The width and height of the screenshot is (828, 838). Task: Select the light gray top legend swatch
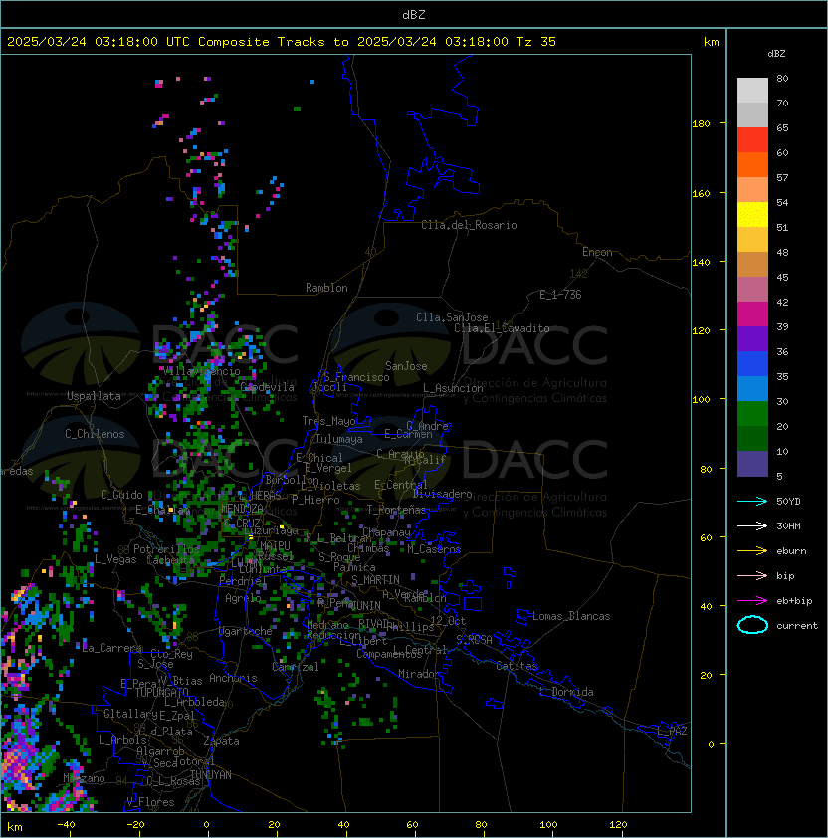[x=752, y=91]
